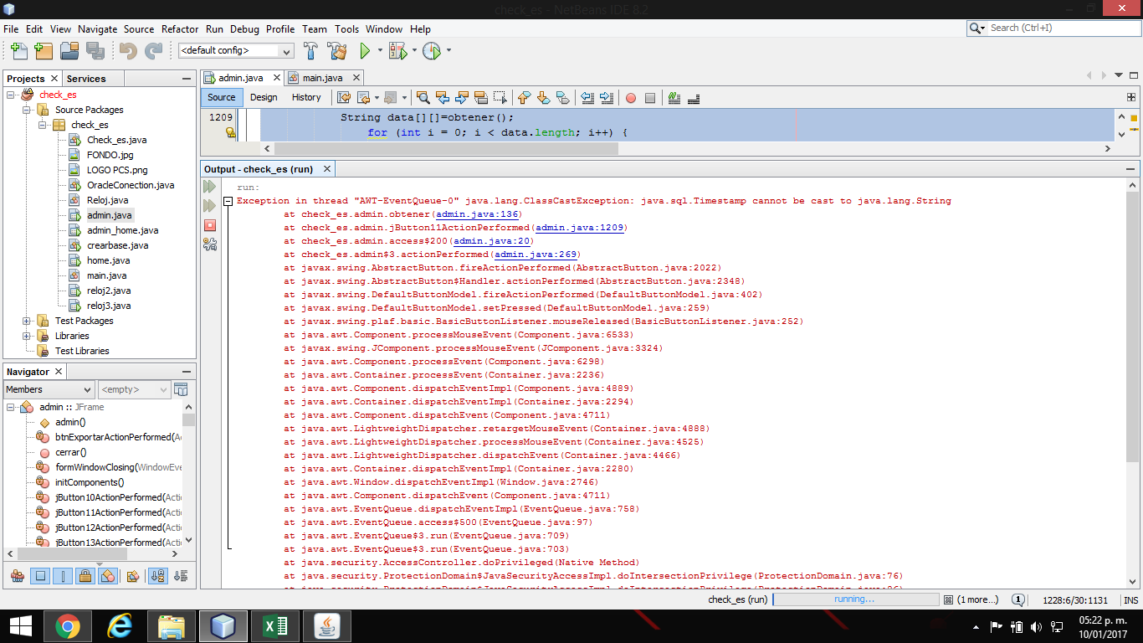The height and width of the screenshot is (643, 1143).
Task: Select OracleConection.java in Projects tree
Action: coord(131,185)
